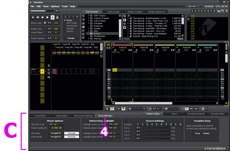
Task: Switch to the Mixer tab
Action: (x=174, y=114)
